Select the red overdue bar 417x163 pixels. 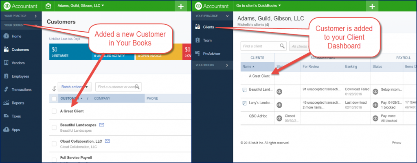click(x=187, y=52)
